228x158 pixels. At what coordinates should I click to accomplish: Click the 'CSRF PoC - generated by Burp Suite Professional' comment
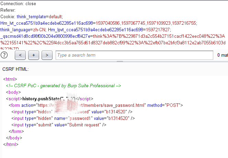[x=64, y=86]
